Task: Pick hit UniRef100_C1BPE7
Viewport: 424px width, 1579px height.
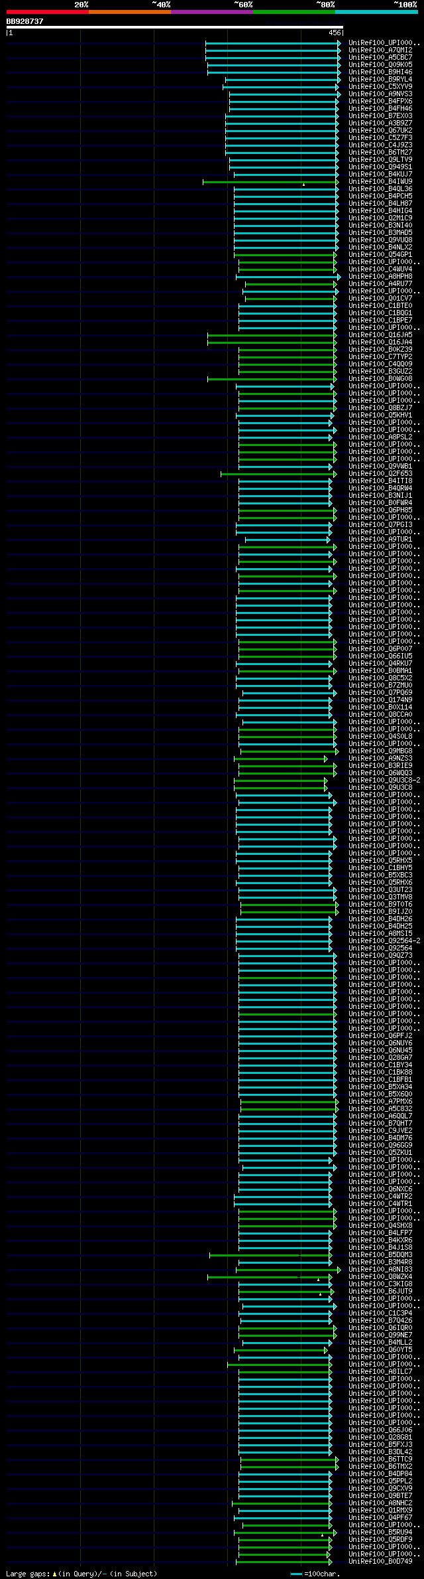Action: coord(380,321)
